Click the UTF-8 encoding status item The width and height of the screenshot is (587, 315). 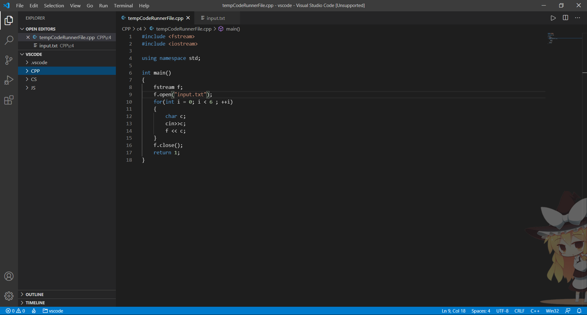pyautogui.click(x=502, y=311)
